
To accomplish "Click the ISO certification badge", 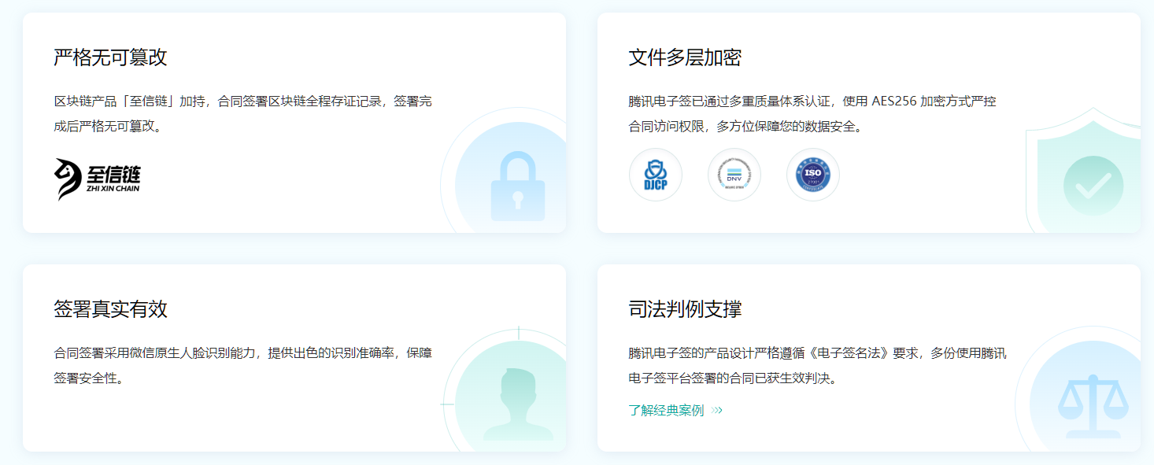I will pos(813,175).
